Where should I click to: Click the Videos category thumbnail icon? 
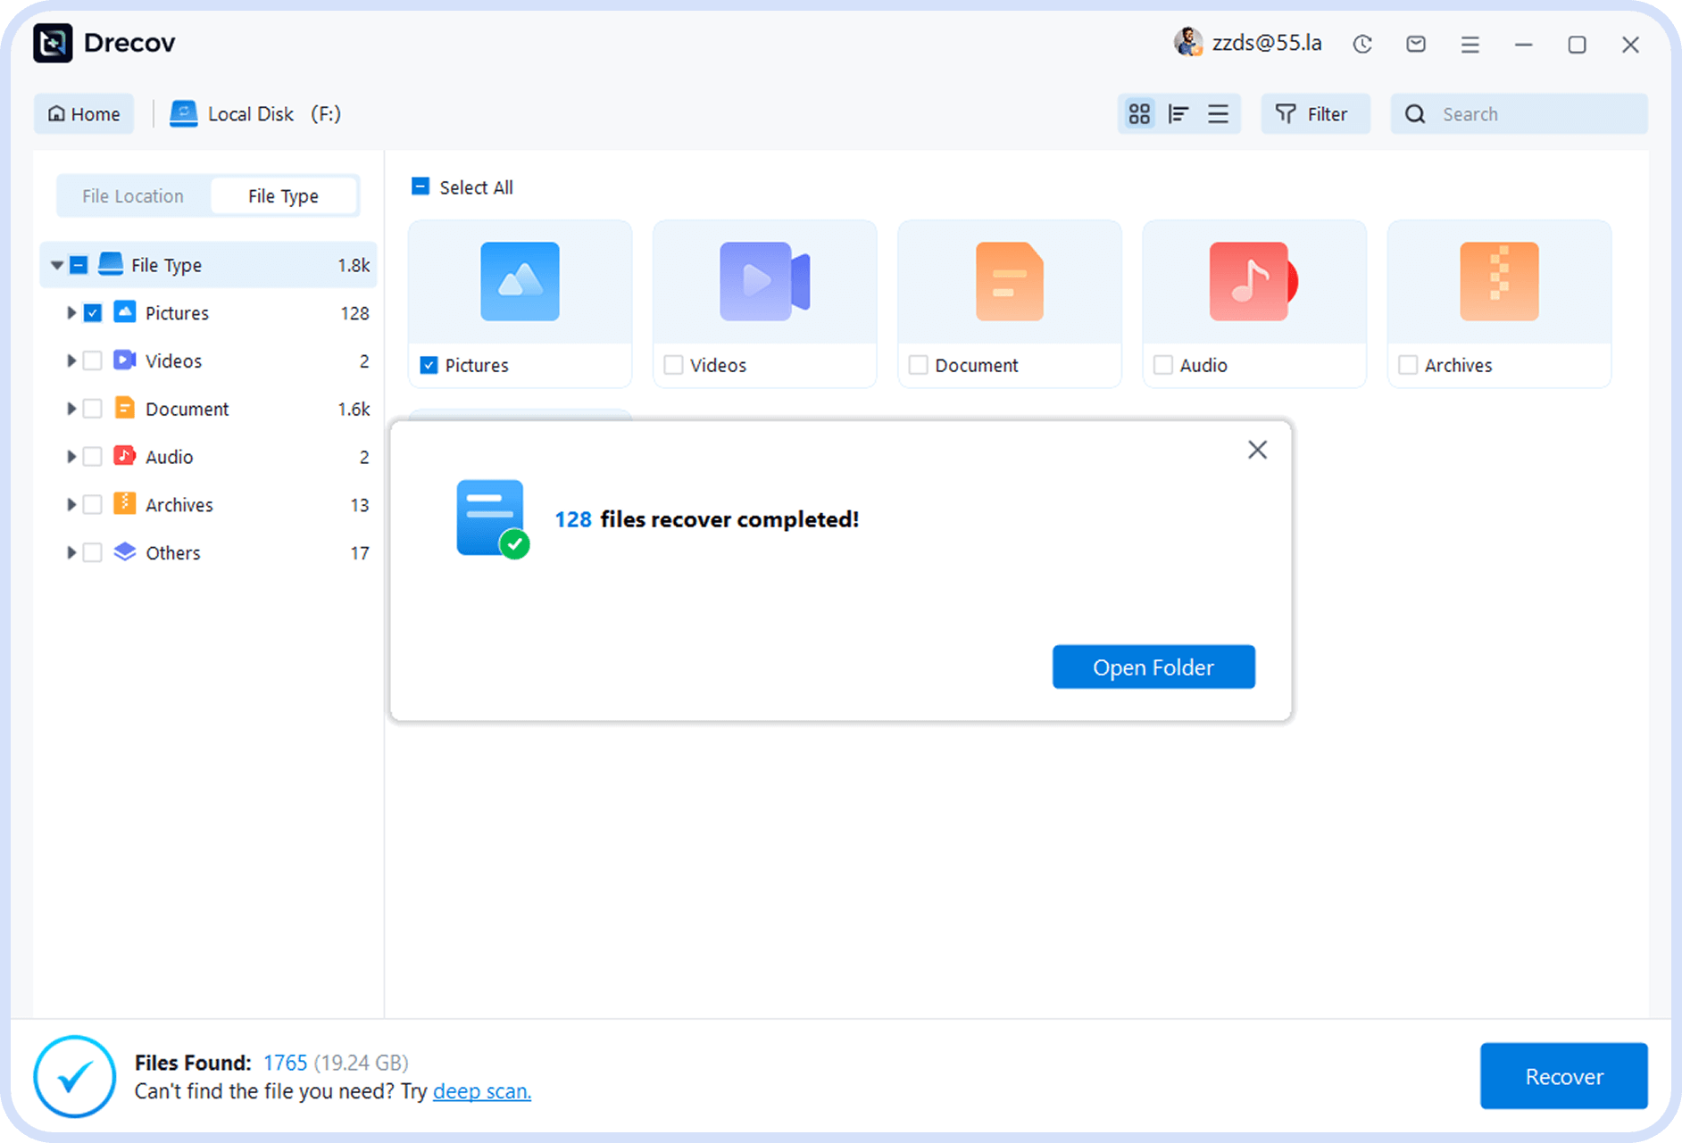(764, 282)
